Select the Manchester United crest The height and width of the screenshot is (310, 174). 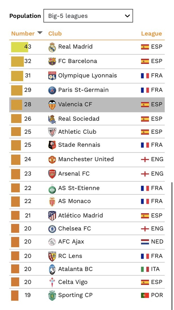[x=52, y=159]
